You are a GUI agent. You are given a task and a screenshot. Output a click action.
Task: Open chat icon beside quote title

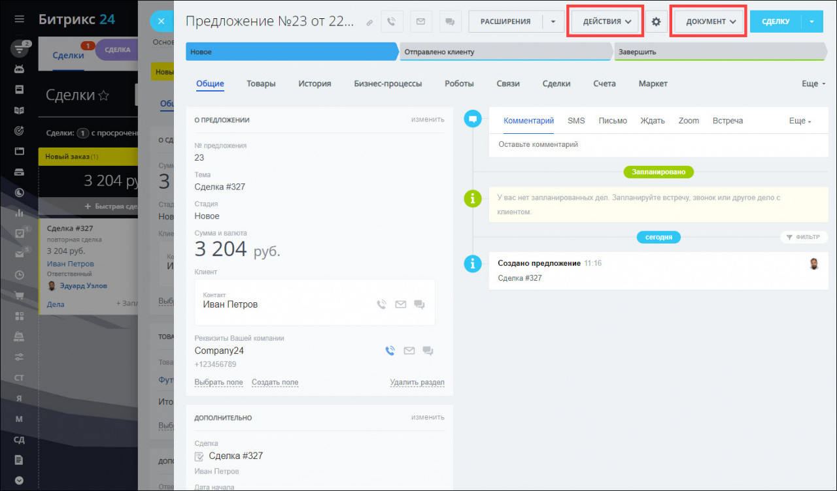tap(450, 22)
